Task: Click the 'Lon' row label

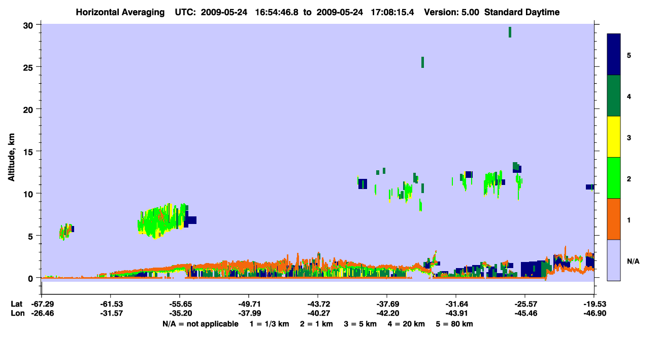Action: pyautogui.click(x=17, y=313)
